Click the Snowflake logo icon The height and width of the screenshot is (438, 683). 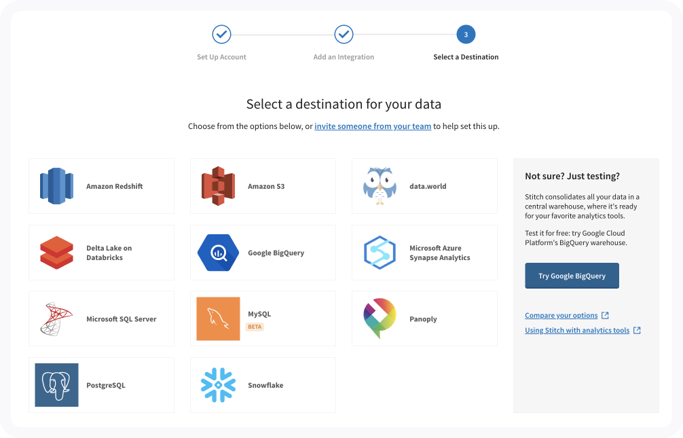pos(218,385)
